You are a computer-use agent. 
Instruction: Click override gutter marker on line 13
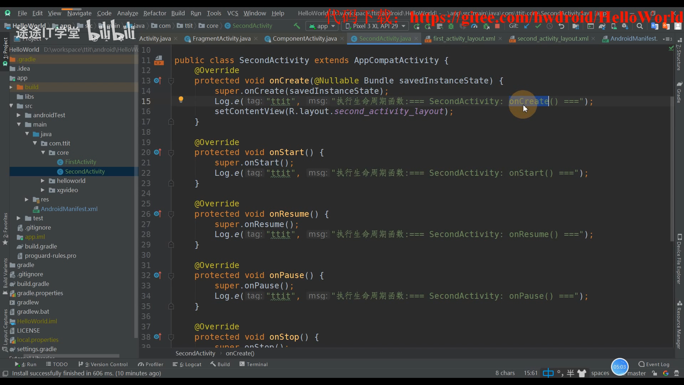coord(158,81)
